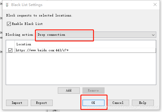Confirm settings with the OK button
162x112 pixels.
93,103
